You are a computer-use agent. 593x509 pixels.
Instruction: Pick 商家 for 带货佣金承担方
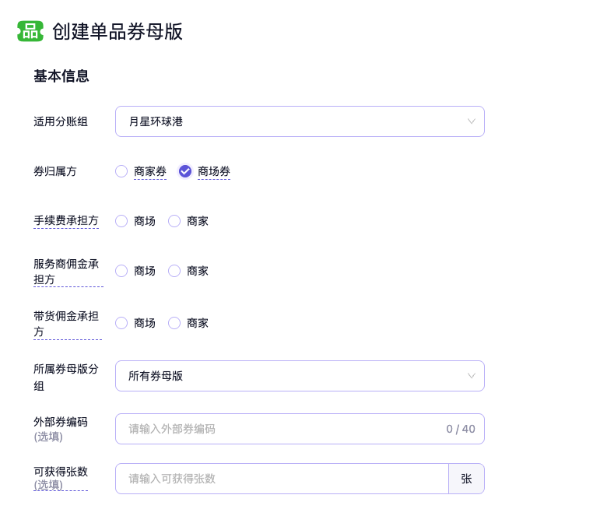click(x=174, y=323)
